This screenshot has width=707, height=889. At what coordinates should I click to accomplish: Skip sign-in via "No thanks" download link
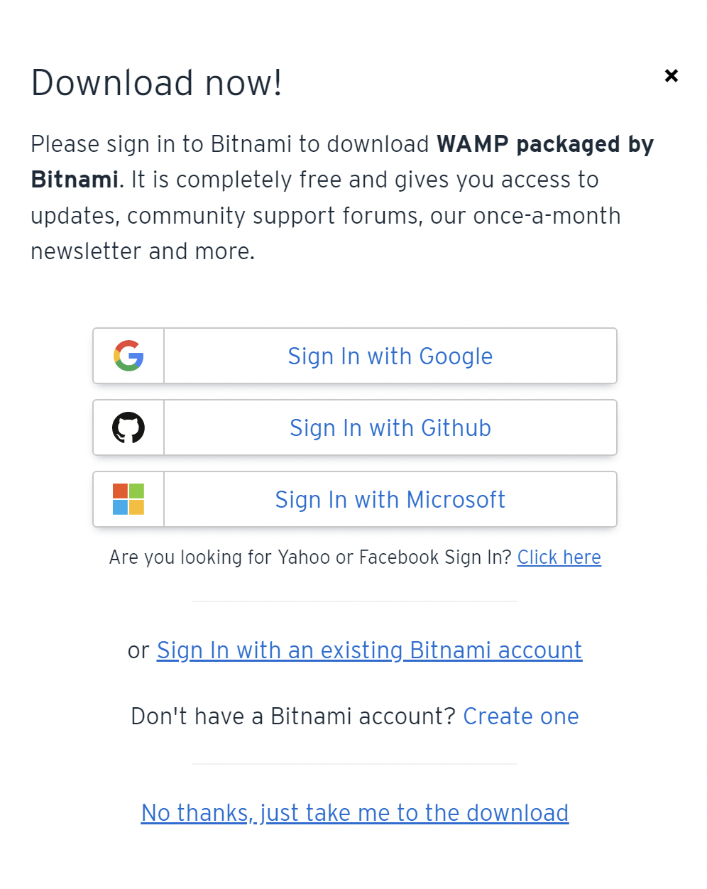point(355,813)
